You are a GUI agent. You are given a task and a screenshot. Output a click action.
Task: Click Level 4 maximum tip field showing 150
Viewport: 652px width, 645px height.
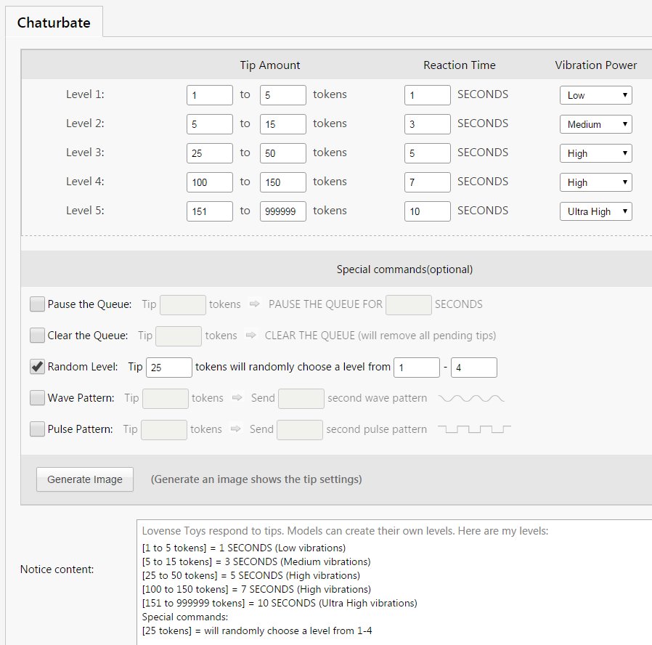(x=282, y=182)
